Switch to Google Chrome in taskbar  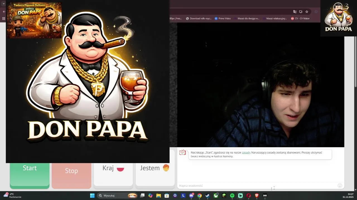point(199,196)
